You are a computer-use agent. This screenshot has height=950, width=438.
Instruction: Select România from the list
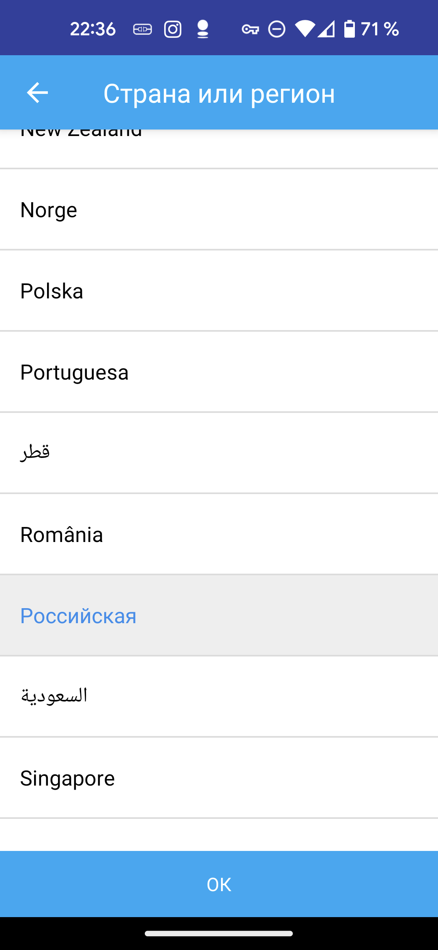pyautogui.click(x=219, y=534)
